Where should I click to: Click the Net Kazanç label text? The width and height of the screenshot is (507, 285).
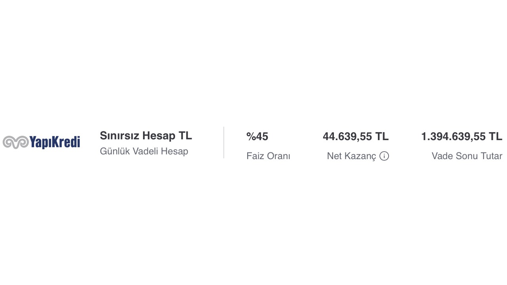pos(351,156)
